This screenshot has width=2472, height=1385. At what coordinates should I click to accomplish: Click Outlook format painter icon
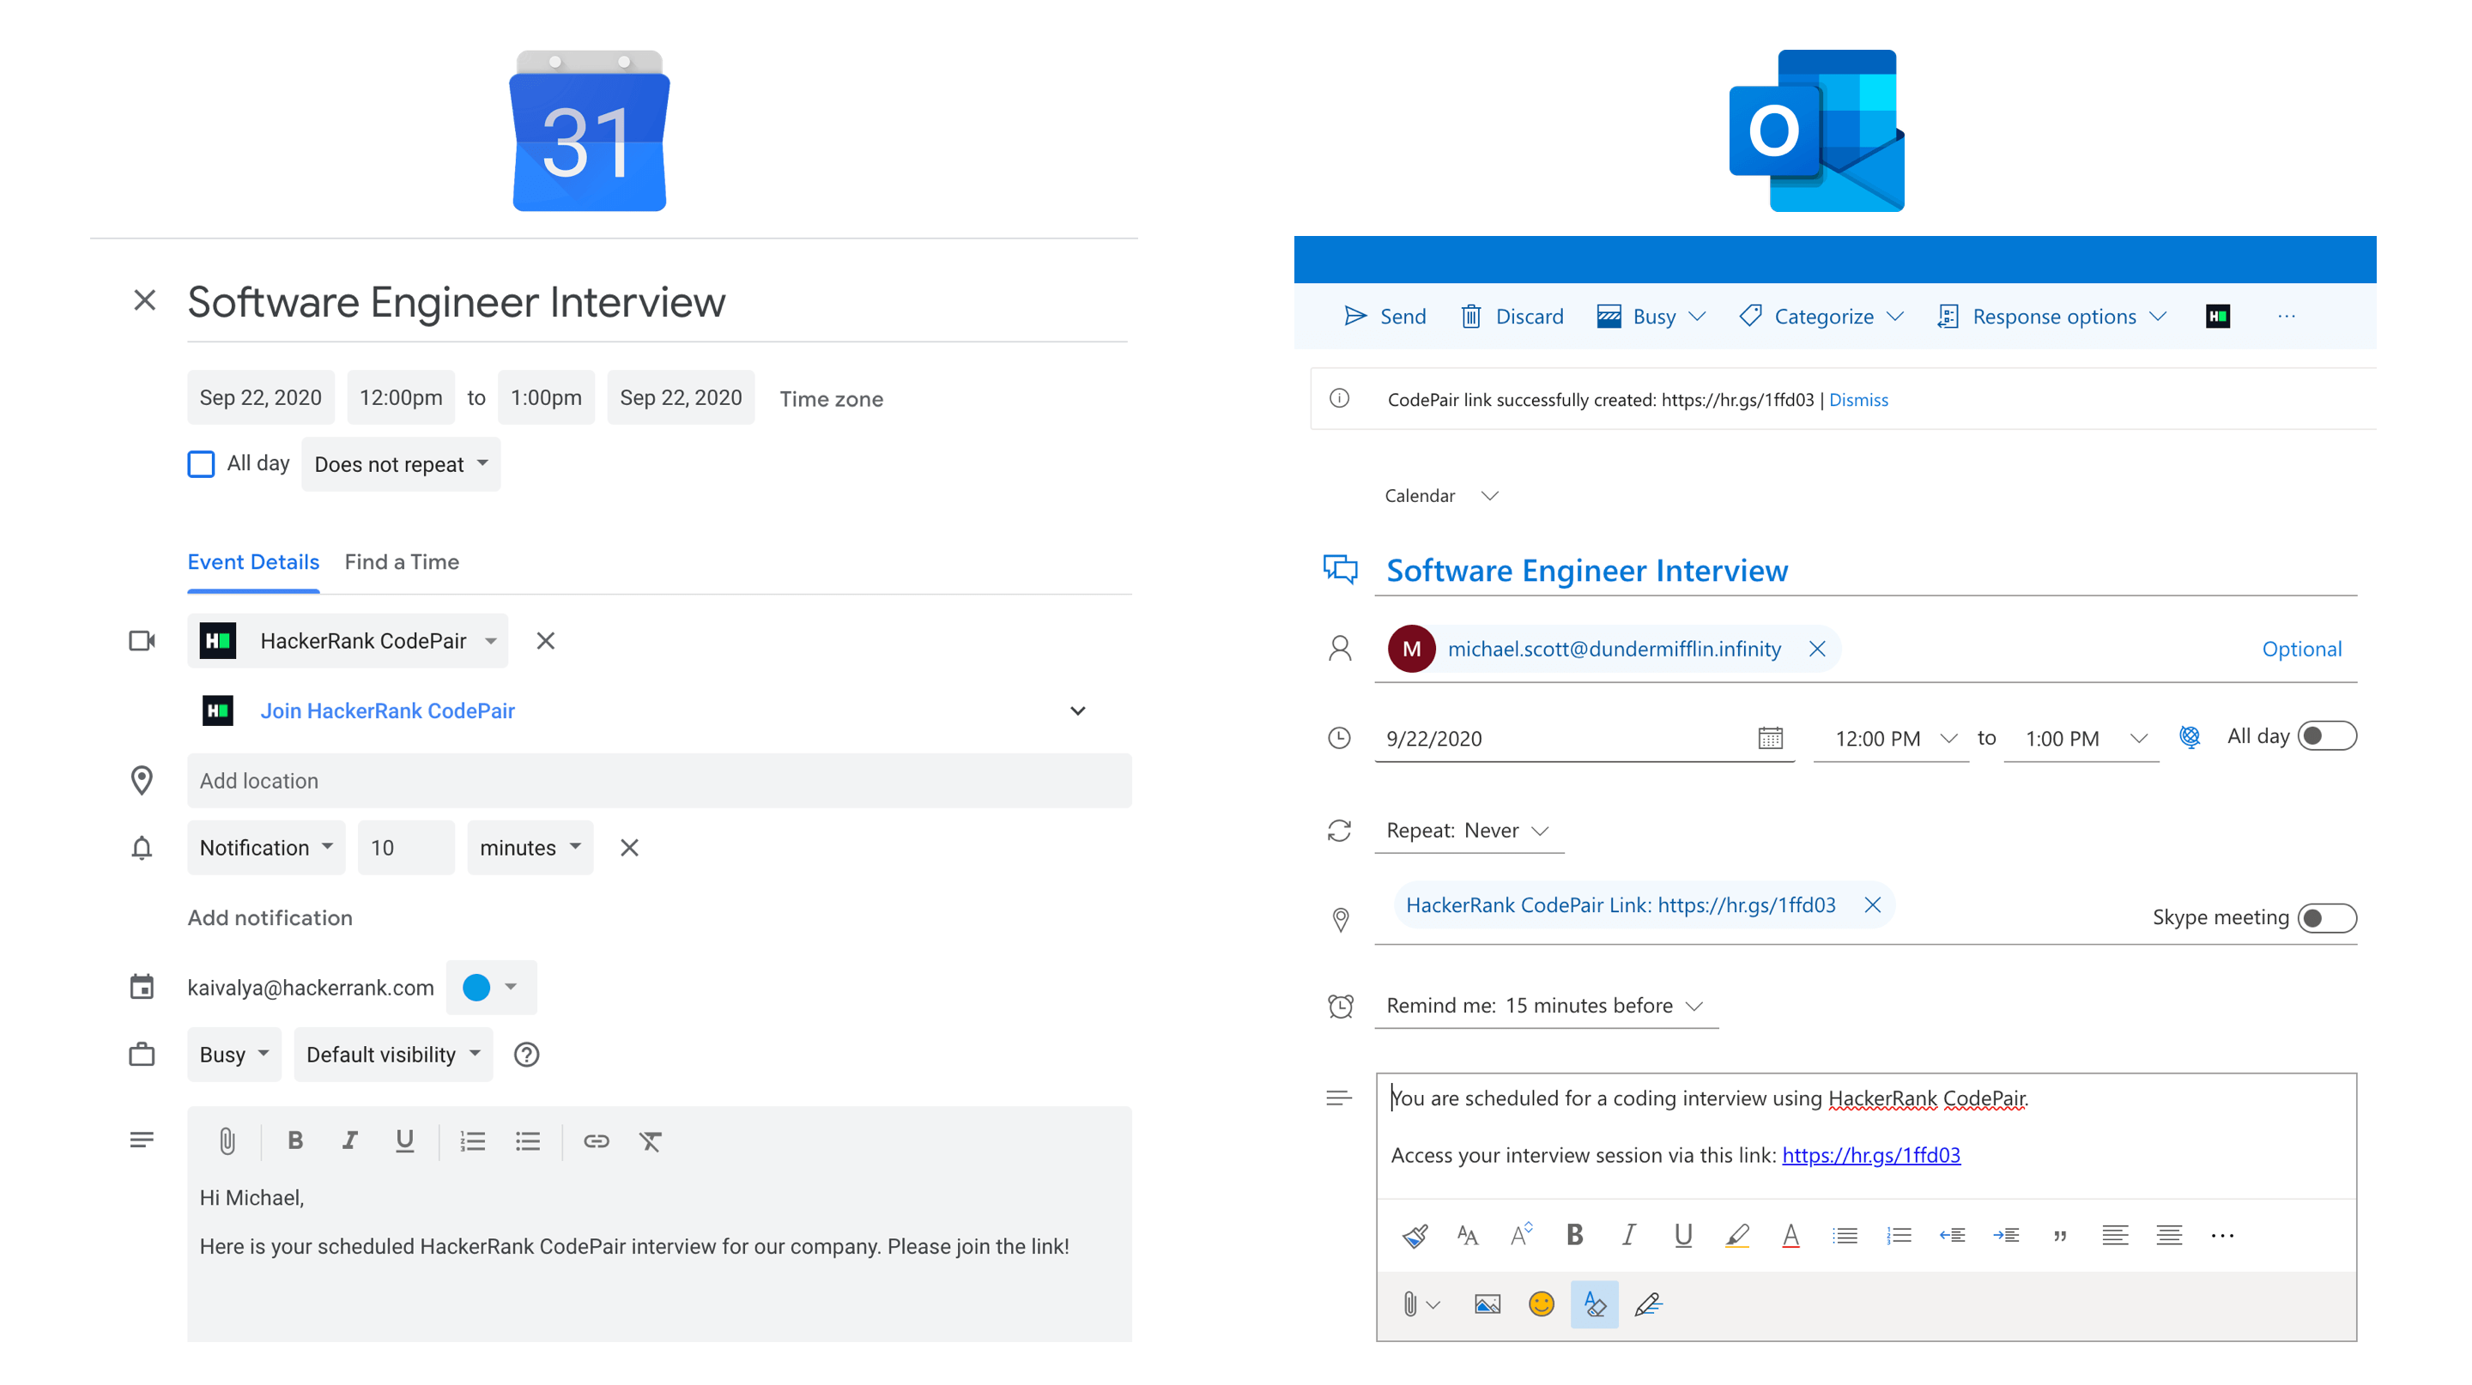(x=1415, y=1236)
